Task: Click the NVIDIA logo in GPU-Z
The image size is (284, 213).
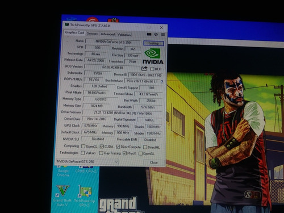Action: pos(153,56)
